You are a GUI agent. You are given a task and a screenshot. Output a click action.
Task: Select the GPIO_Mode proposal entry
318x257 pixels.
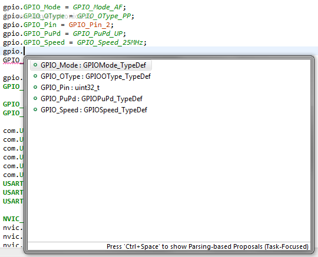(91, 65)
